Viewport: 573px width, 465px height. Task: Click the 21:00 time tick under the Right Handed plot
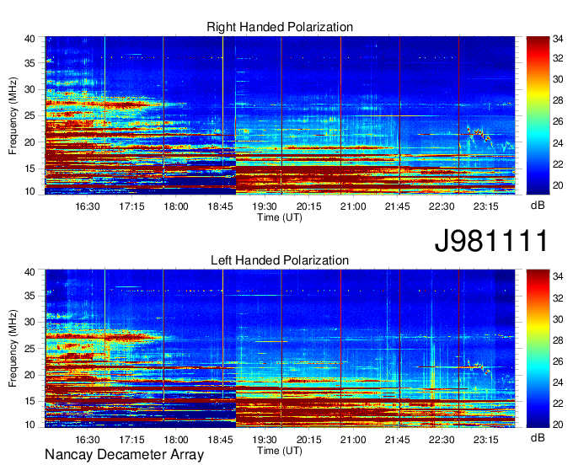pyautogui.click(x=353, y=206)
